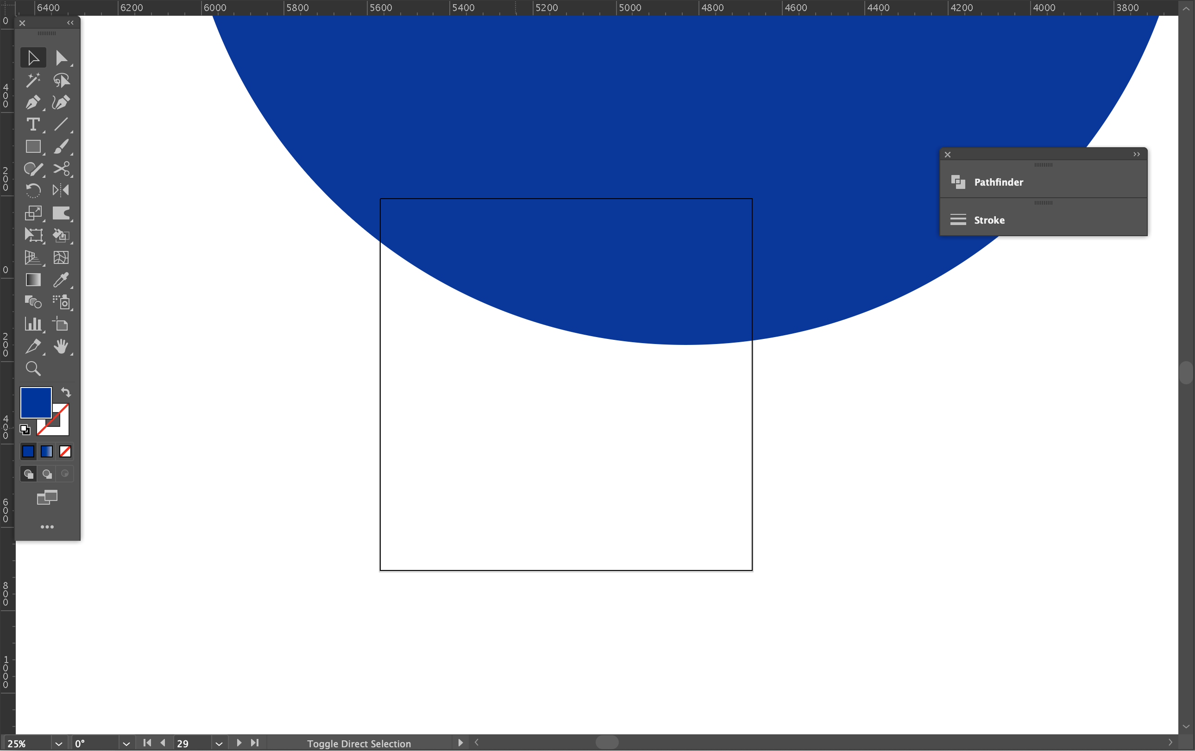The height and width of the screenshot is (751, 1195).
Task: Click the blue Fill color swatch
Action: pos(36,402)
